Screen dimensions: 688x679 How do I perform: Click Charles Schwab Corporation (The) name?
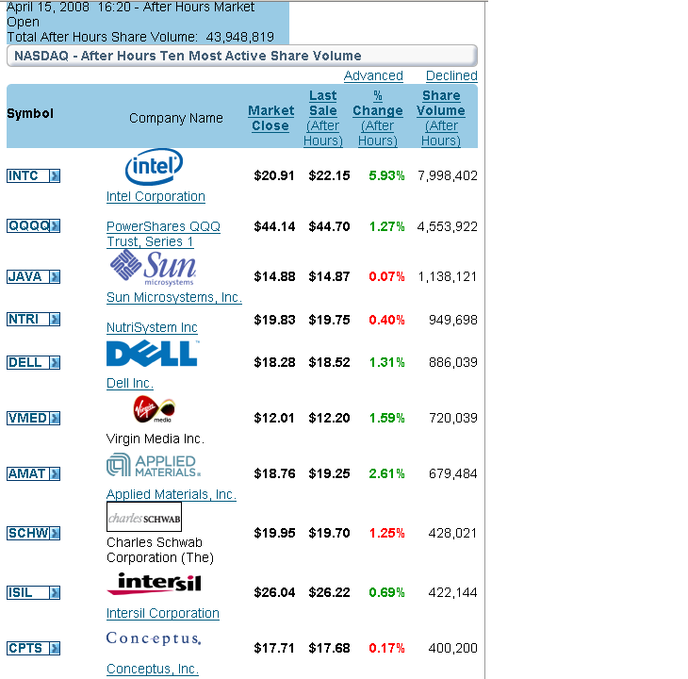coord(160,550)
